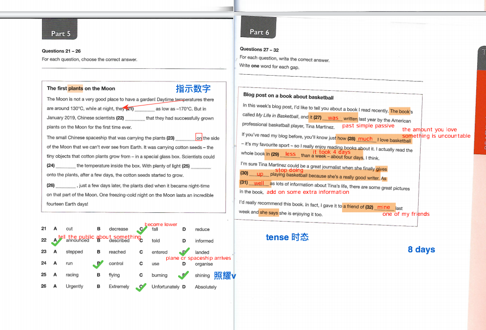The image size is (486, 330).
Task: Choose option "Urgently" for question 26
Action: coord(74,286)
